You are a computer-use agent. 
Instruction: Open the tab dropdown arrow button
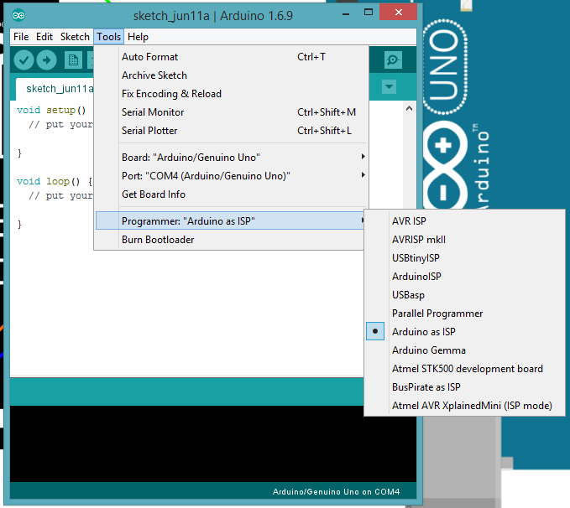389,87
